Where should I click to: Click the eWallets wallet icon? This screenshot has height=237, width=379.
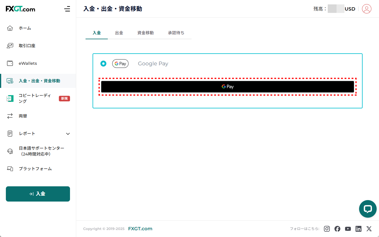pyautogui.click(x=10, y=63)
